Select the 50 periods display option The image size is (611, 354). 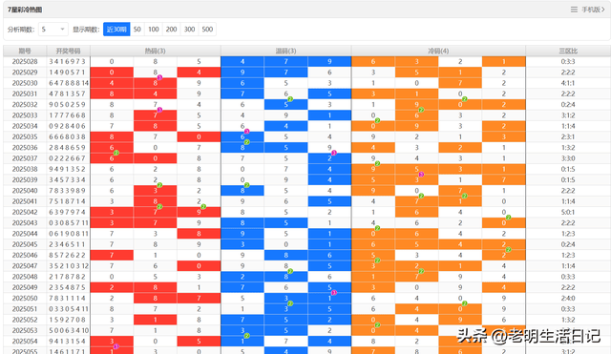pos(137,30)
